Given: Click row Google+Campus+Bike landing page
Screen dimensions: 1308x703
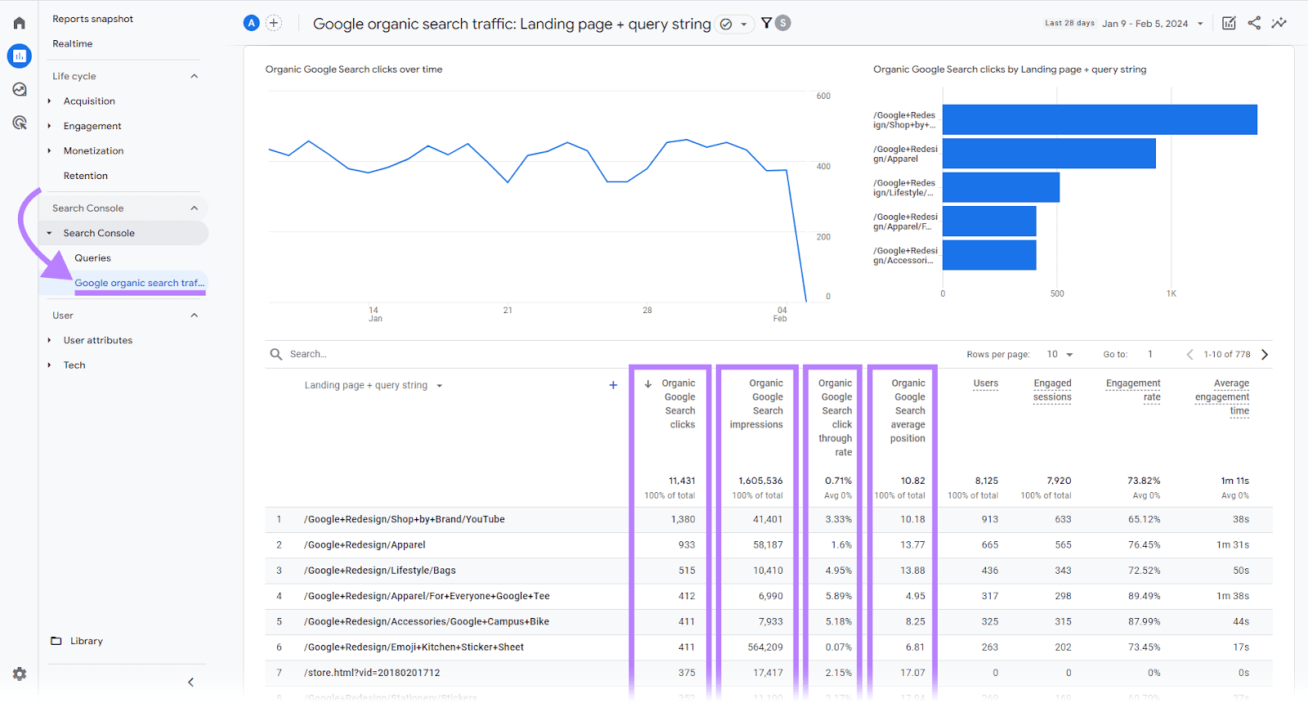Looking at the screenshot, I should (768, 622).
